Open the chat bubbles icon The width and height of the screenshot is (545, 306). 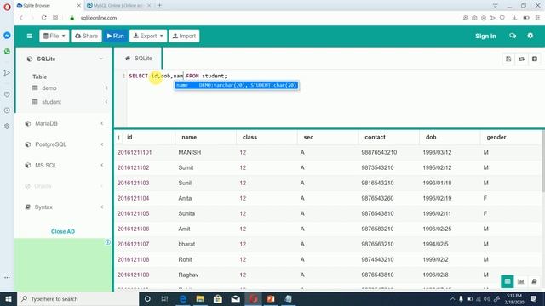click(513, 36)
